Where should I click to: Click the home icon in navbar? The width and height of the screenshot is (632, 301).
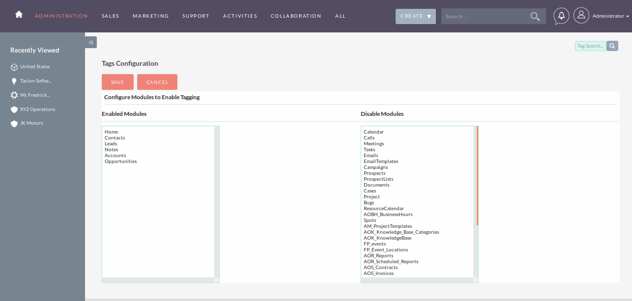(19, 15)
